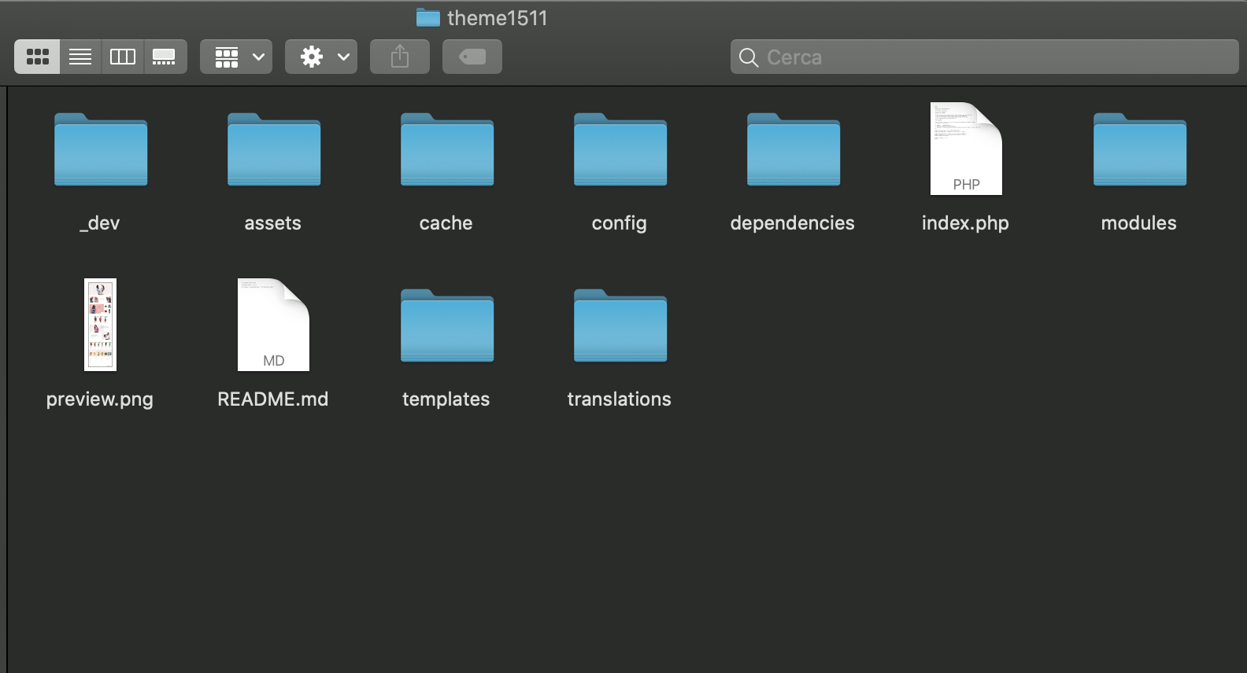Click the Cerca search field
Screen dimensions: 1247x673
[x=985, y=57]
